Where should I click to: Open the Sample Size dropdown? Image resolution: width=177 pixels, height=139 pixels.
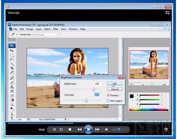(x=45, y=35)
